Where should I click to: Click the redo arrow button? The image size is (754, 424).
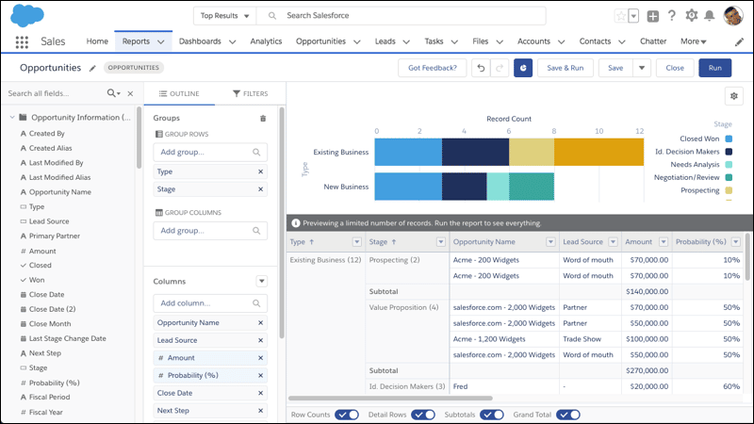[500, 68]
